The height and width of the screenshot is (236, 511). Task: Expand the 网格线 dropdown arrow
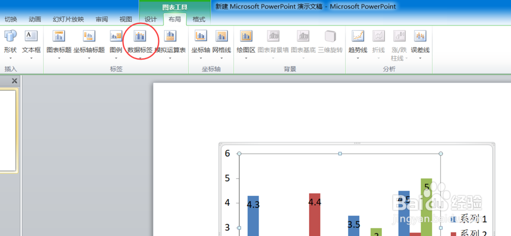[222, 59]
